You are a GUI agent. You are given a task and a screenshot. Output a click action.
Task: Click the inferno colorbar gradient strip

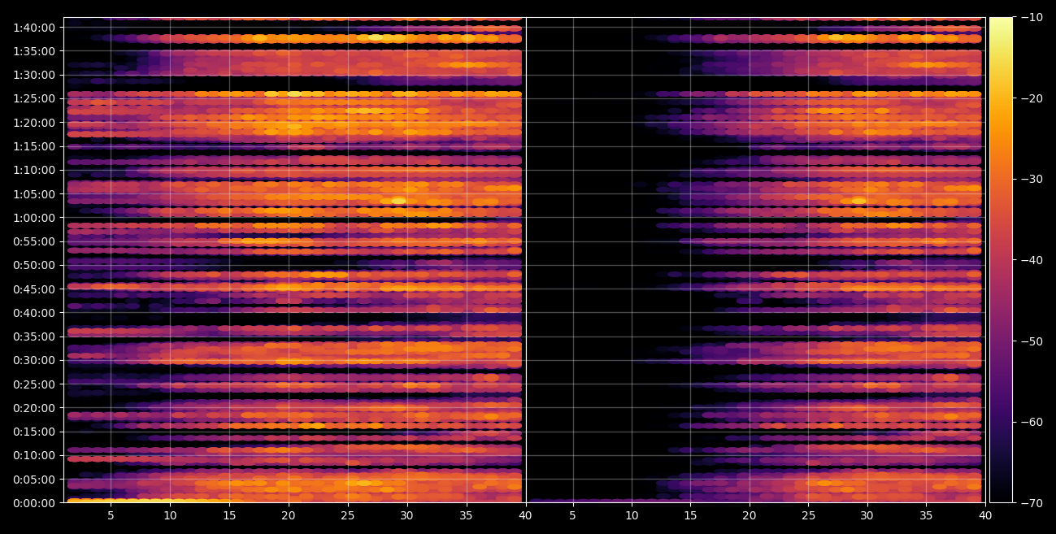click(1001, 260)
